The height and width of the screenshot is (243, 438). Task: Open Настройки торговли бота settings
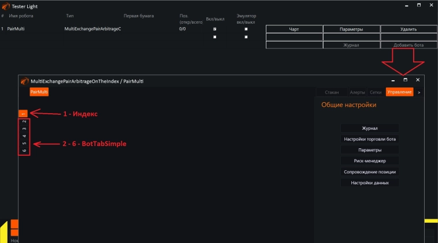tap(370, 139)
